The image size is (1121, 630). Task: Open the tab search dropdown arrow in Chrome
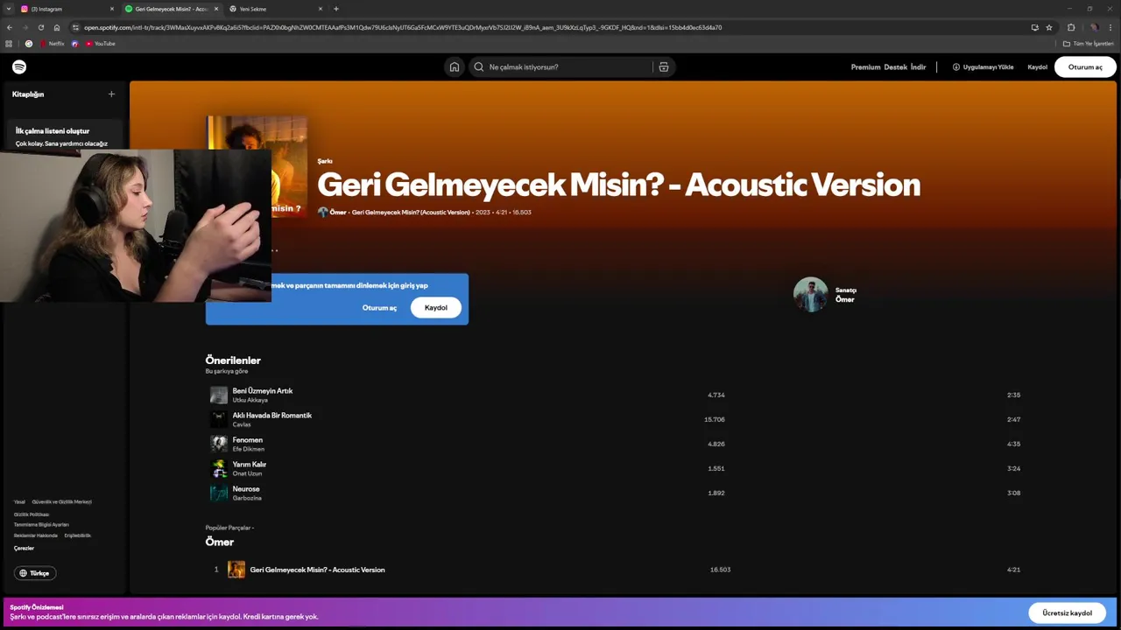pyautogui.click(x=8, y=9)
